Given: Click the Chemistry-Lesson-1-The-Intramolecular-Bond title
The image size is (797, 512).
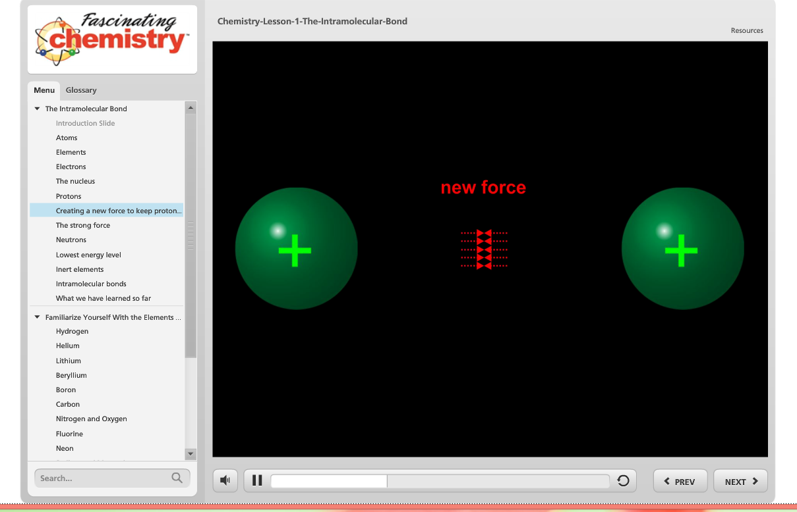Looking at the screenshot, I should [x=312, y=21].
